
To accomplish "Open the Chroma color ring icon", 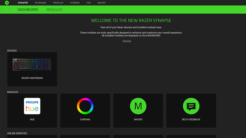I will (85, 106).
